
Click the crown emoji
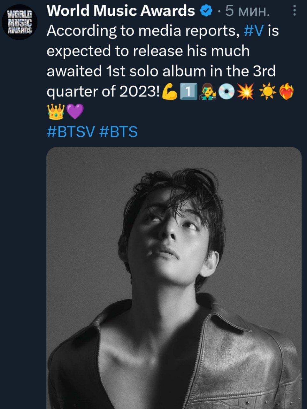pyautogui.click(x=56, y=112)
